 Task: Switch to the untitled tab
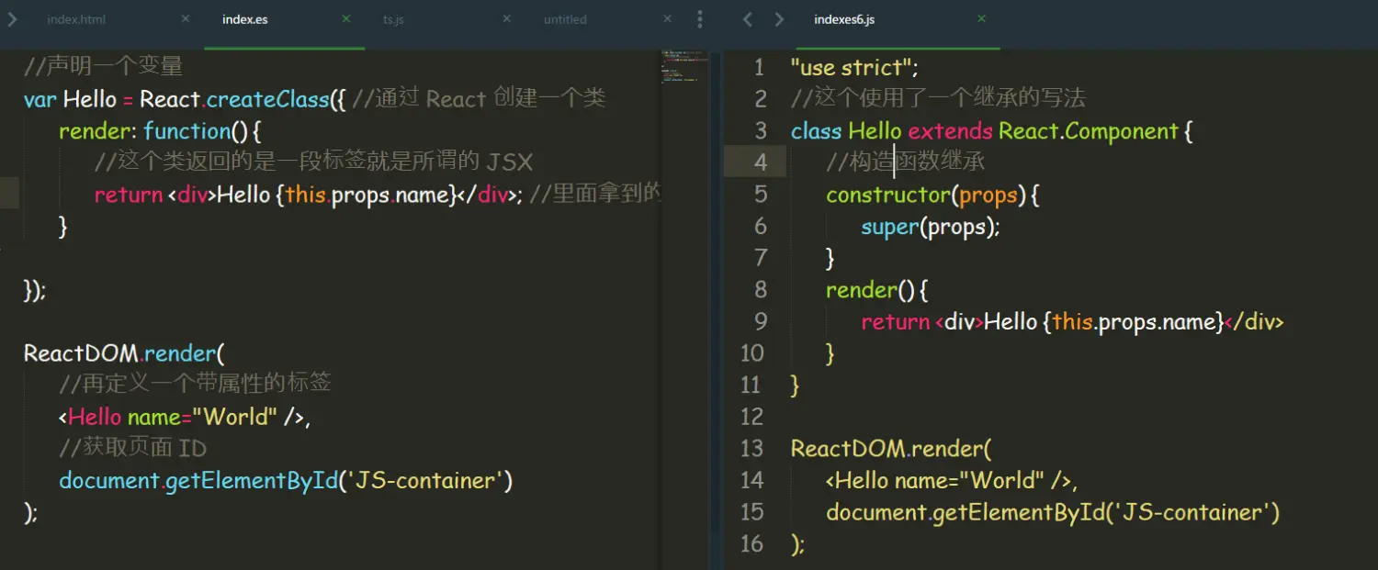point(565,19)
